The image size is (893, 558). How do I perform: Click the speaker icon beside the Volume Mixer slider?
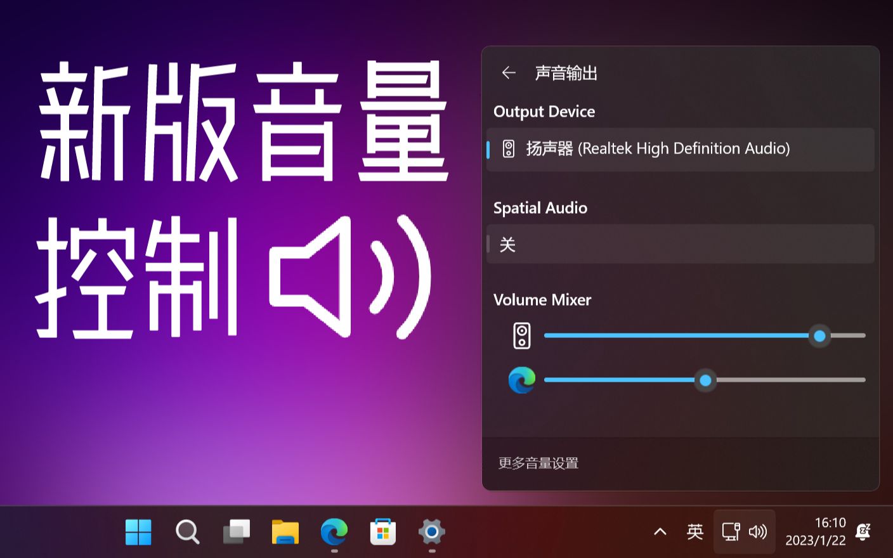point(521,335)
